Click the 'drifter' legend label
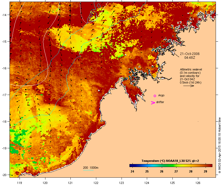This screenshot has height=185, width=223. 160,102
